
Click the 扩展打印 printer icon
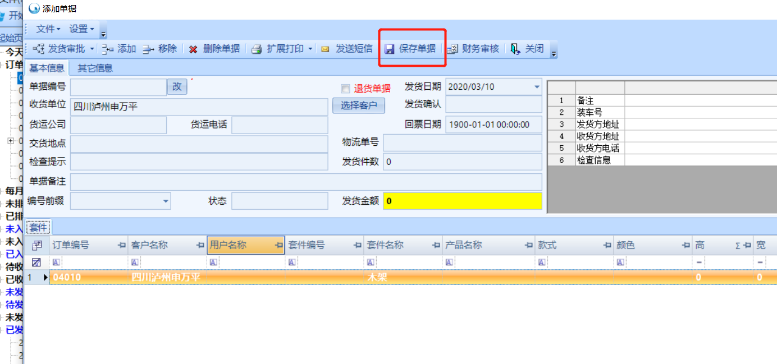tap(257, 49)
